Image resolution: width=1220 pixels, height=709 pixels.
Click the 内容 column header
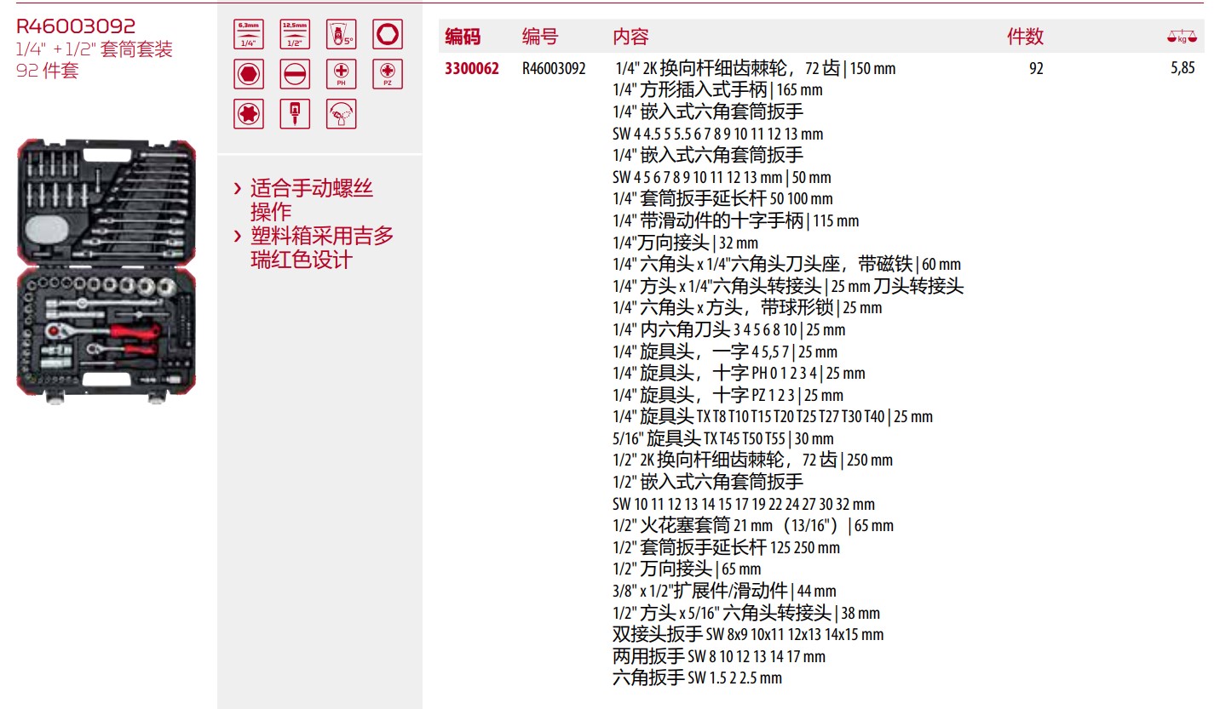(x=630, y=37)
